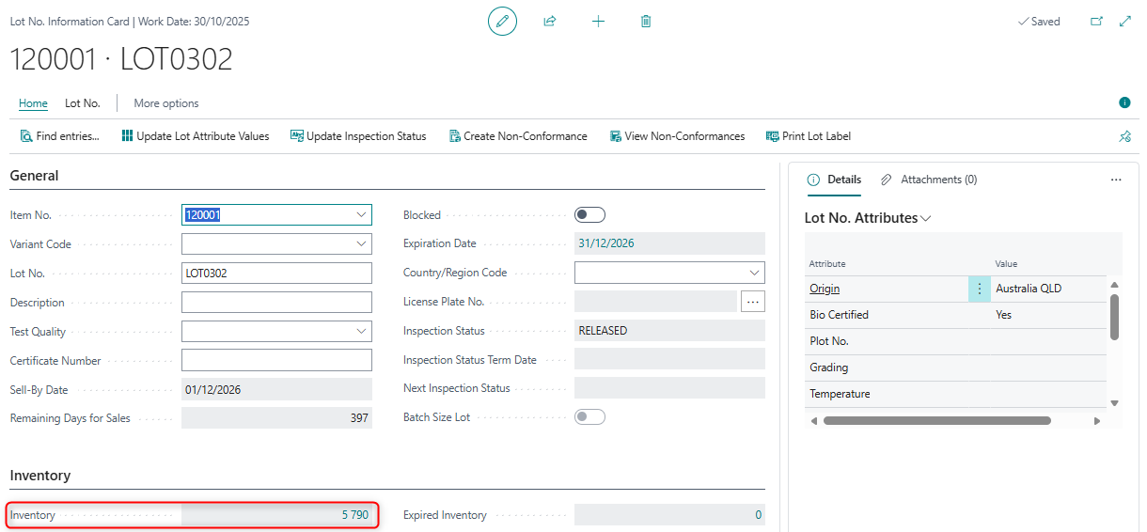Open card in new window icon
This screenshot has height=532, width=1147.
(1096, 21)
